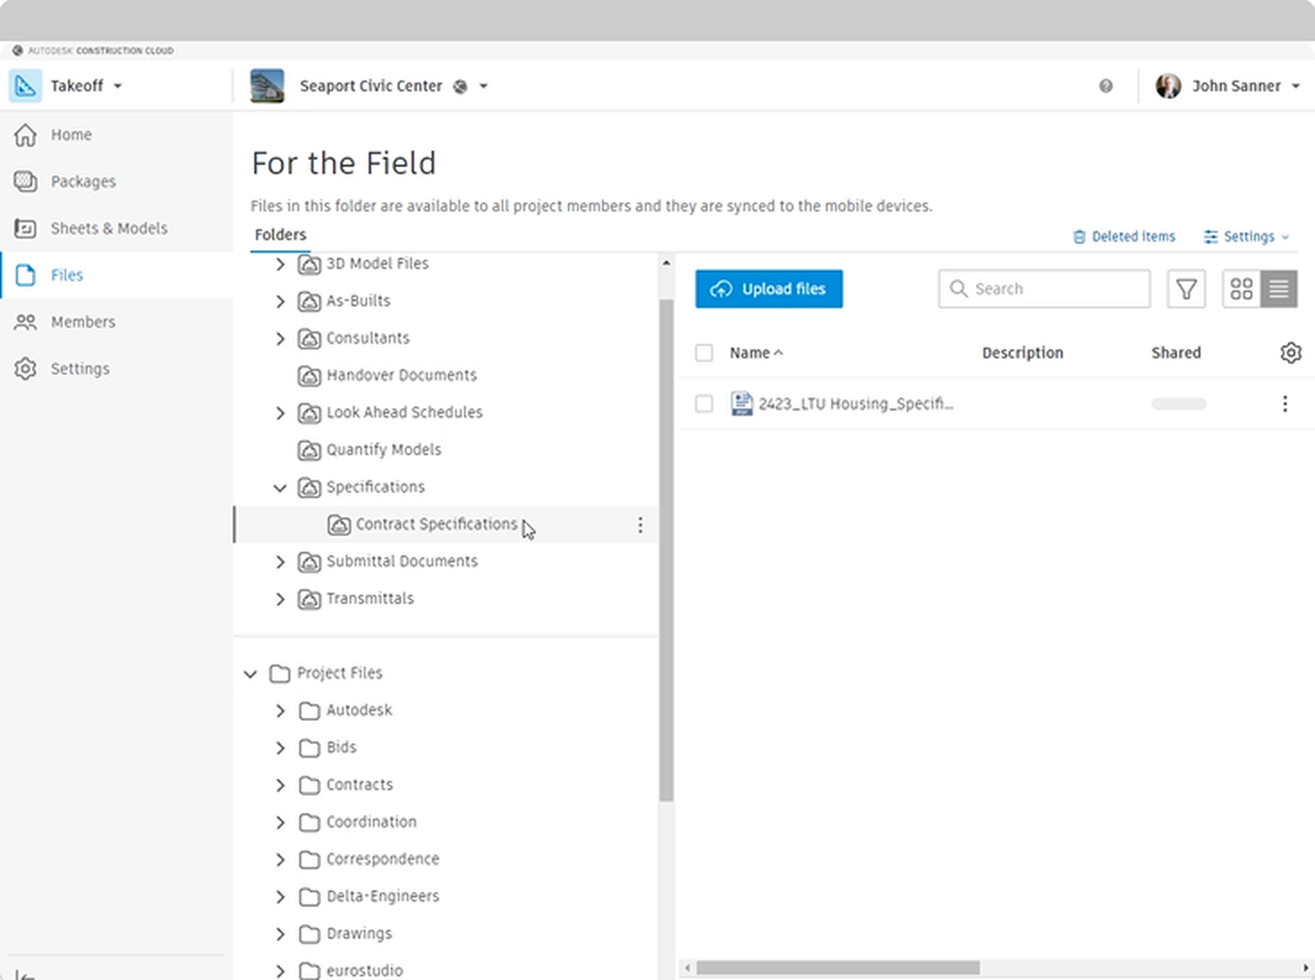Screen dimensions: 1315x980
Task: Select Files in the sidebar
Action: click(x=116, y=275)
